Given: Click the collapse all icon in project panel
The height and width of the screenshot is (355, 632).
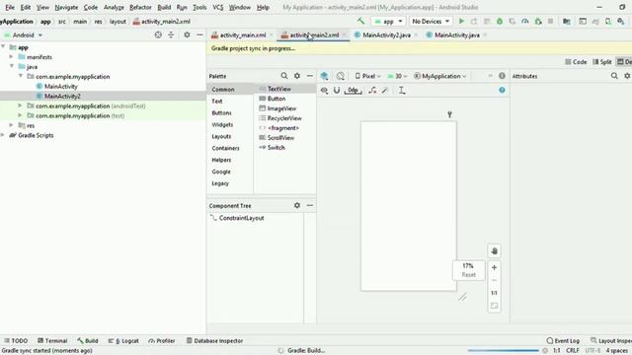Looking at the screenshot, I should click(x=171, y=35).
